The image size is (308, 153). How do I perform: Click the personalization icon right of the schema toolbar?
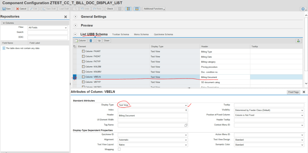299,41
